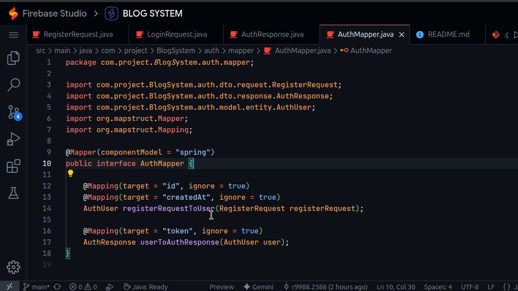Click the BLOG SYSTEM workspace icon
Viewport: 518px width, 291px height.
click(112, 13)
